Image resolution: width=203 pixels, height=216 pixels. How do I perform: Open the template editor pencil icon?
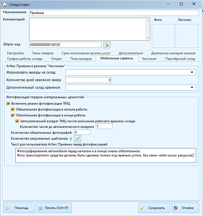(77, 139)
